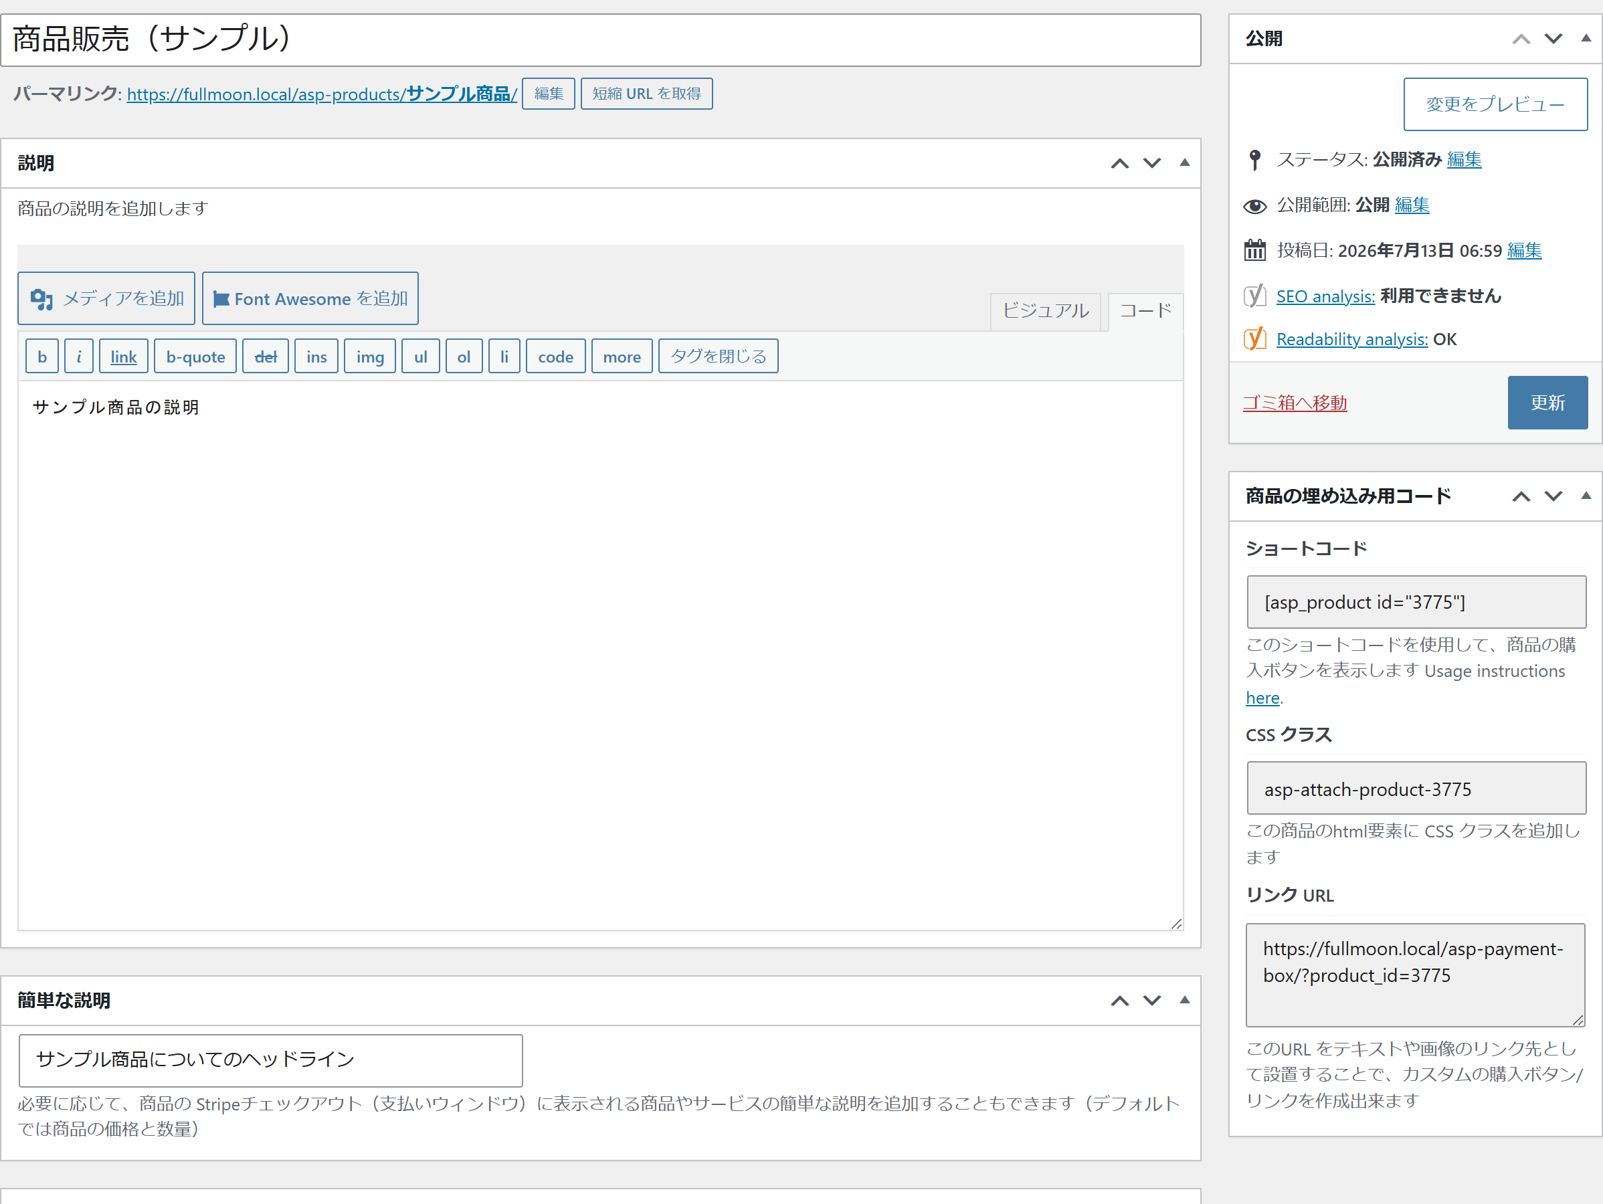
Task: Click the メディアを追加 button
Action: 106,298
